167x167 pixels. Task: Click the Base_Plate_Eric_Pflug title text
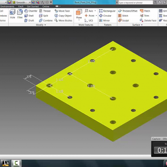pos(86,2)
